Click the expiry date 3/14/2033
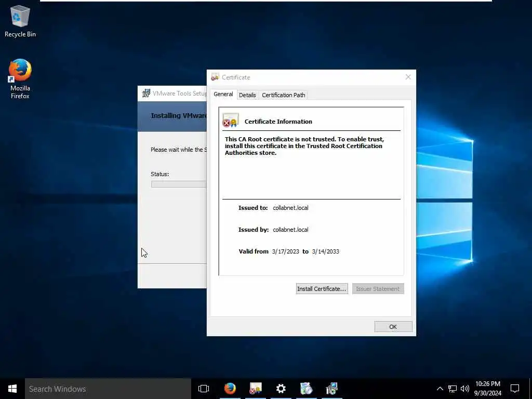 click(325, 252)
